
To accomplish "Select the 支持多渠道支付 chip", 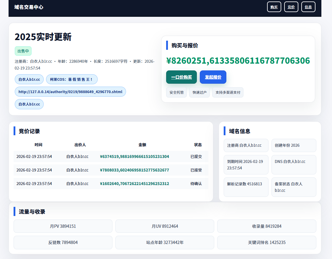I will point(228,92).
